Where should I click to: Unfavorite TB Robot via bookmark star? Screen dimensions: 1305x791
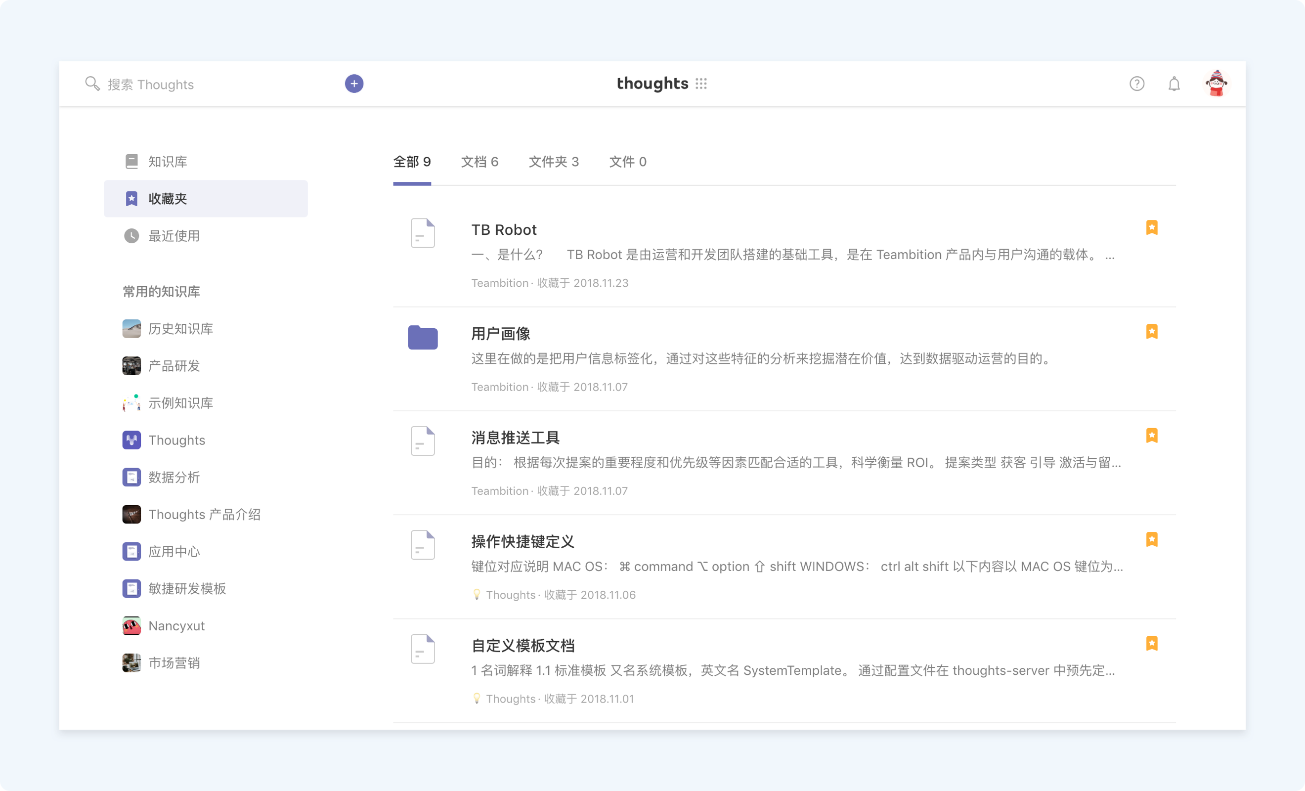pos(1151,228)
